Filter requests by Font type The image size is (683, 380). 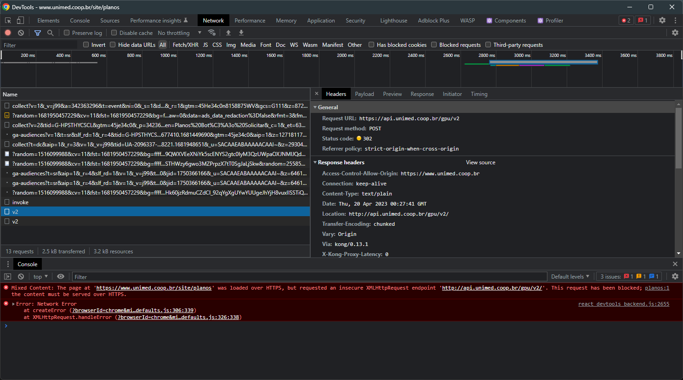click(x=266, y=45)
